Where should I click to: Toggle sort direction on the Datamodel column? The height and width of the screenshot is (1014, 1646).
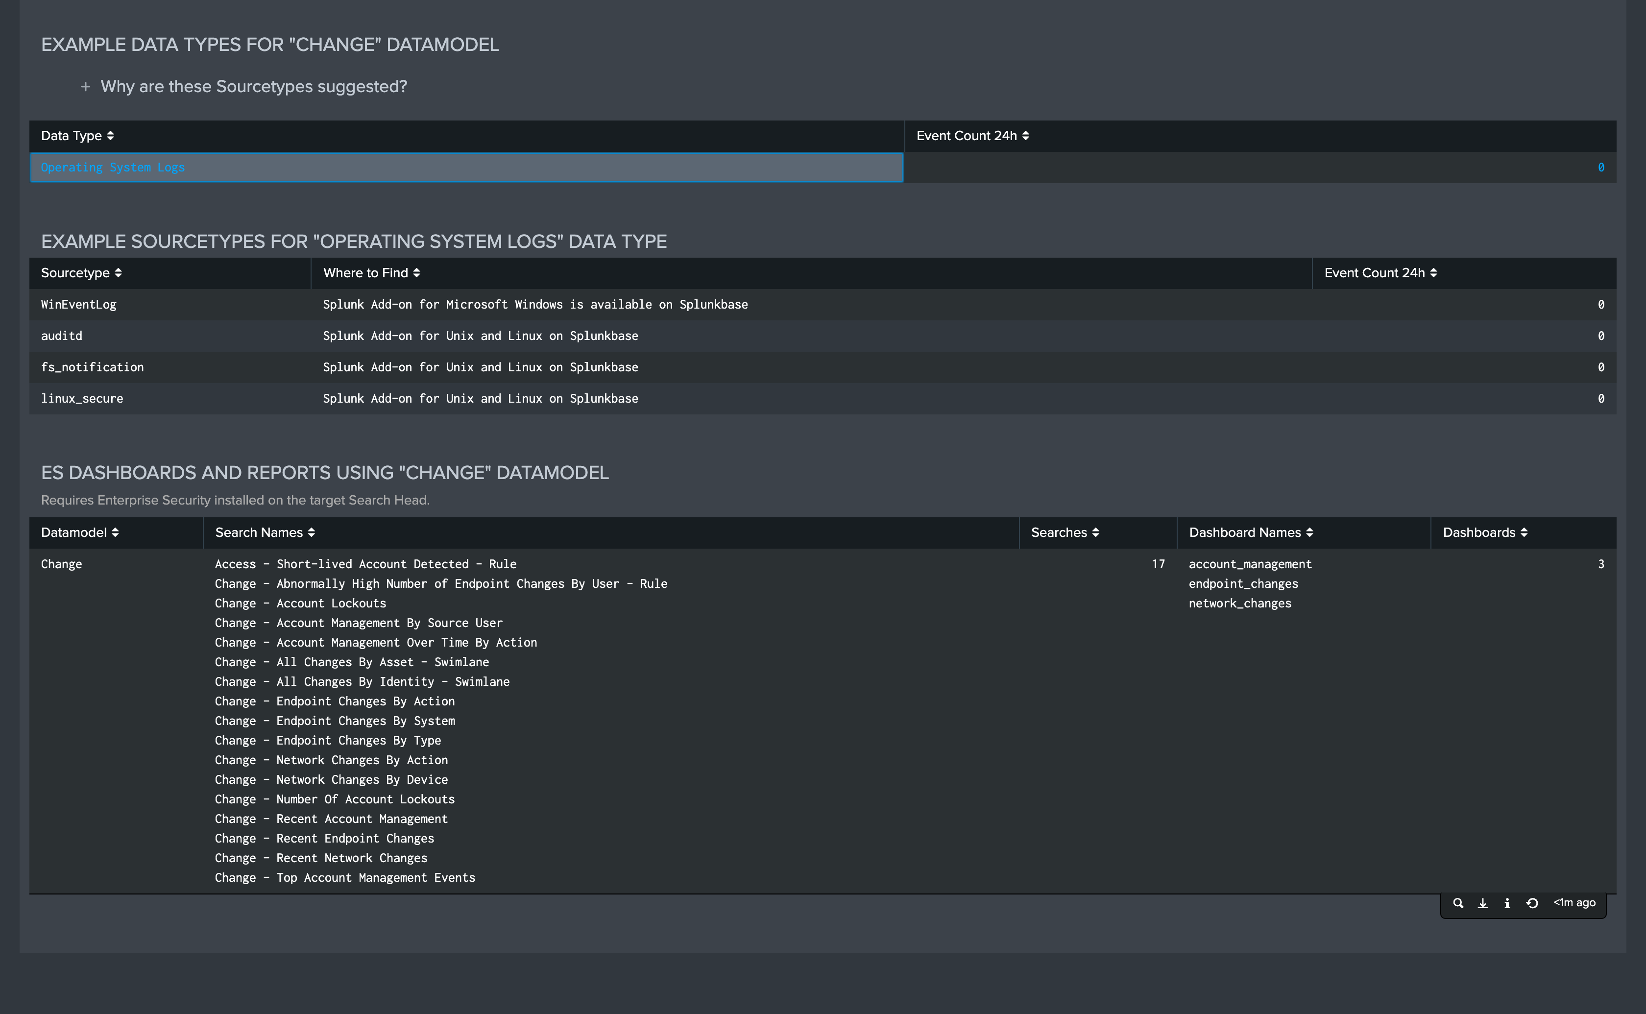(x=115, y=532)
